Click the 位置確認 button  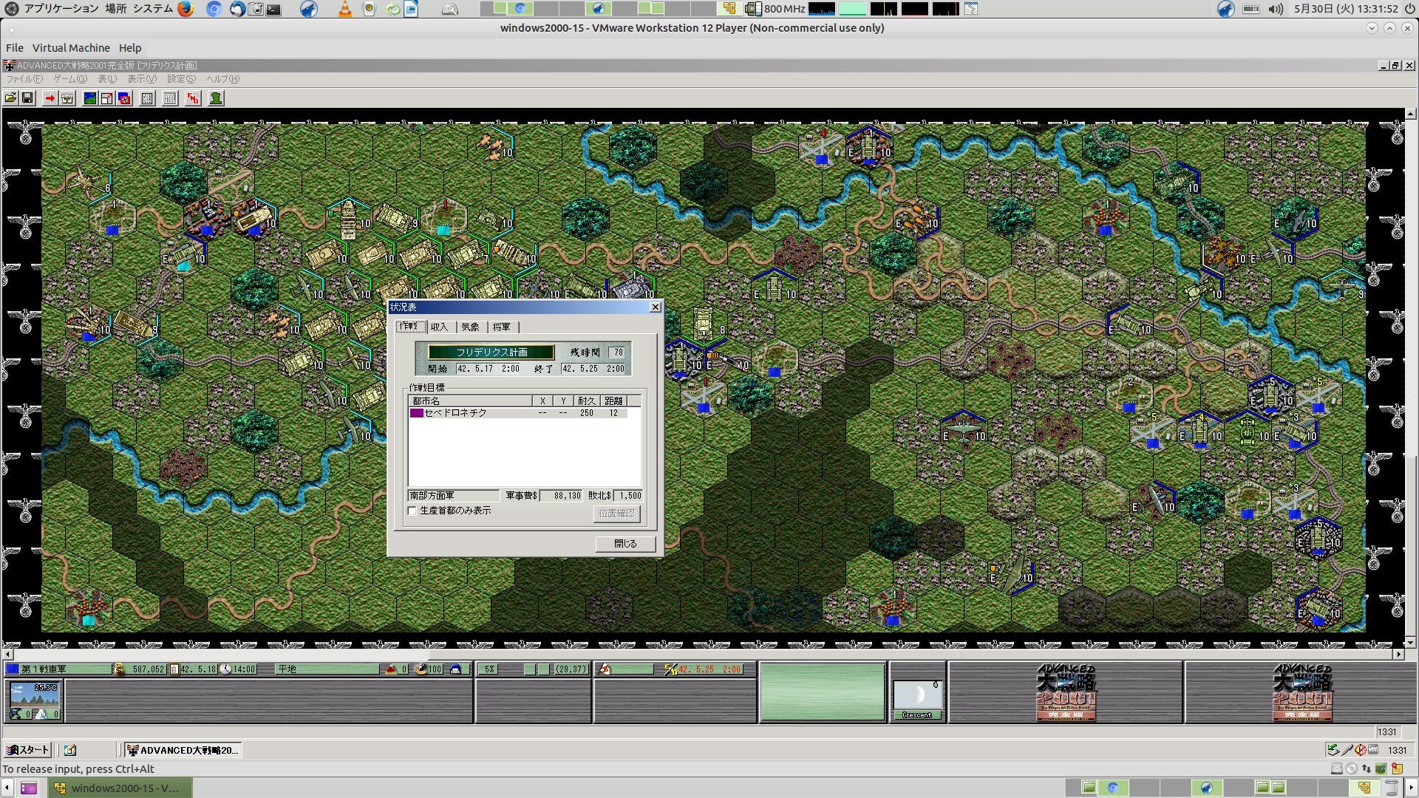[x=616, y=514]
